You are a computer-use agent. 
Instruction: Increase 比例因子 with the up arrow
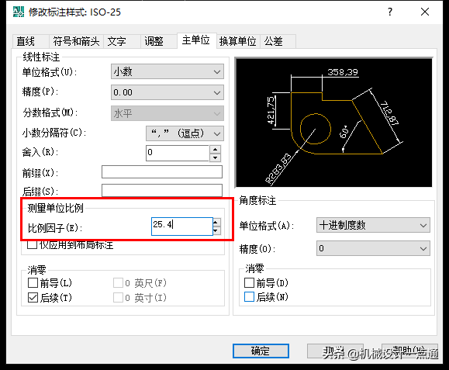point(217,222)
